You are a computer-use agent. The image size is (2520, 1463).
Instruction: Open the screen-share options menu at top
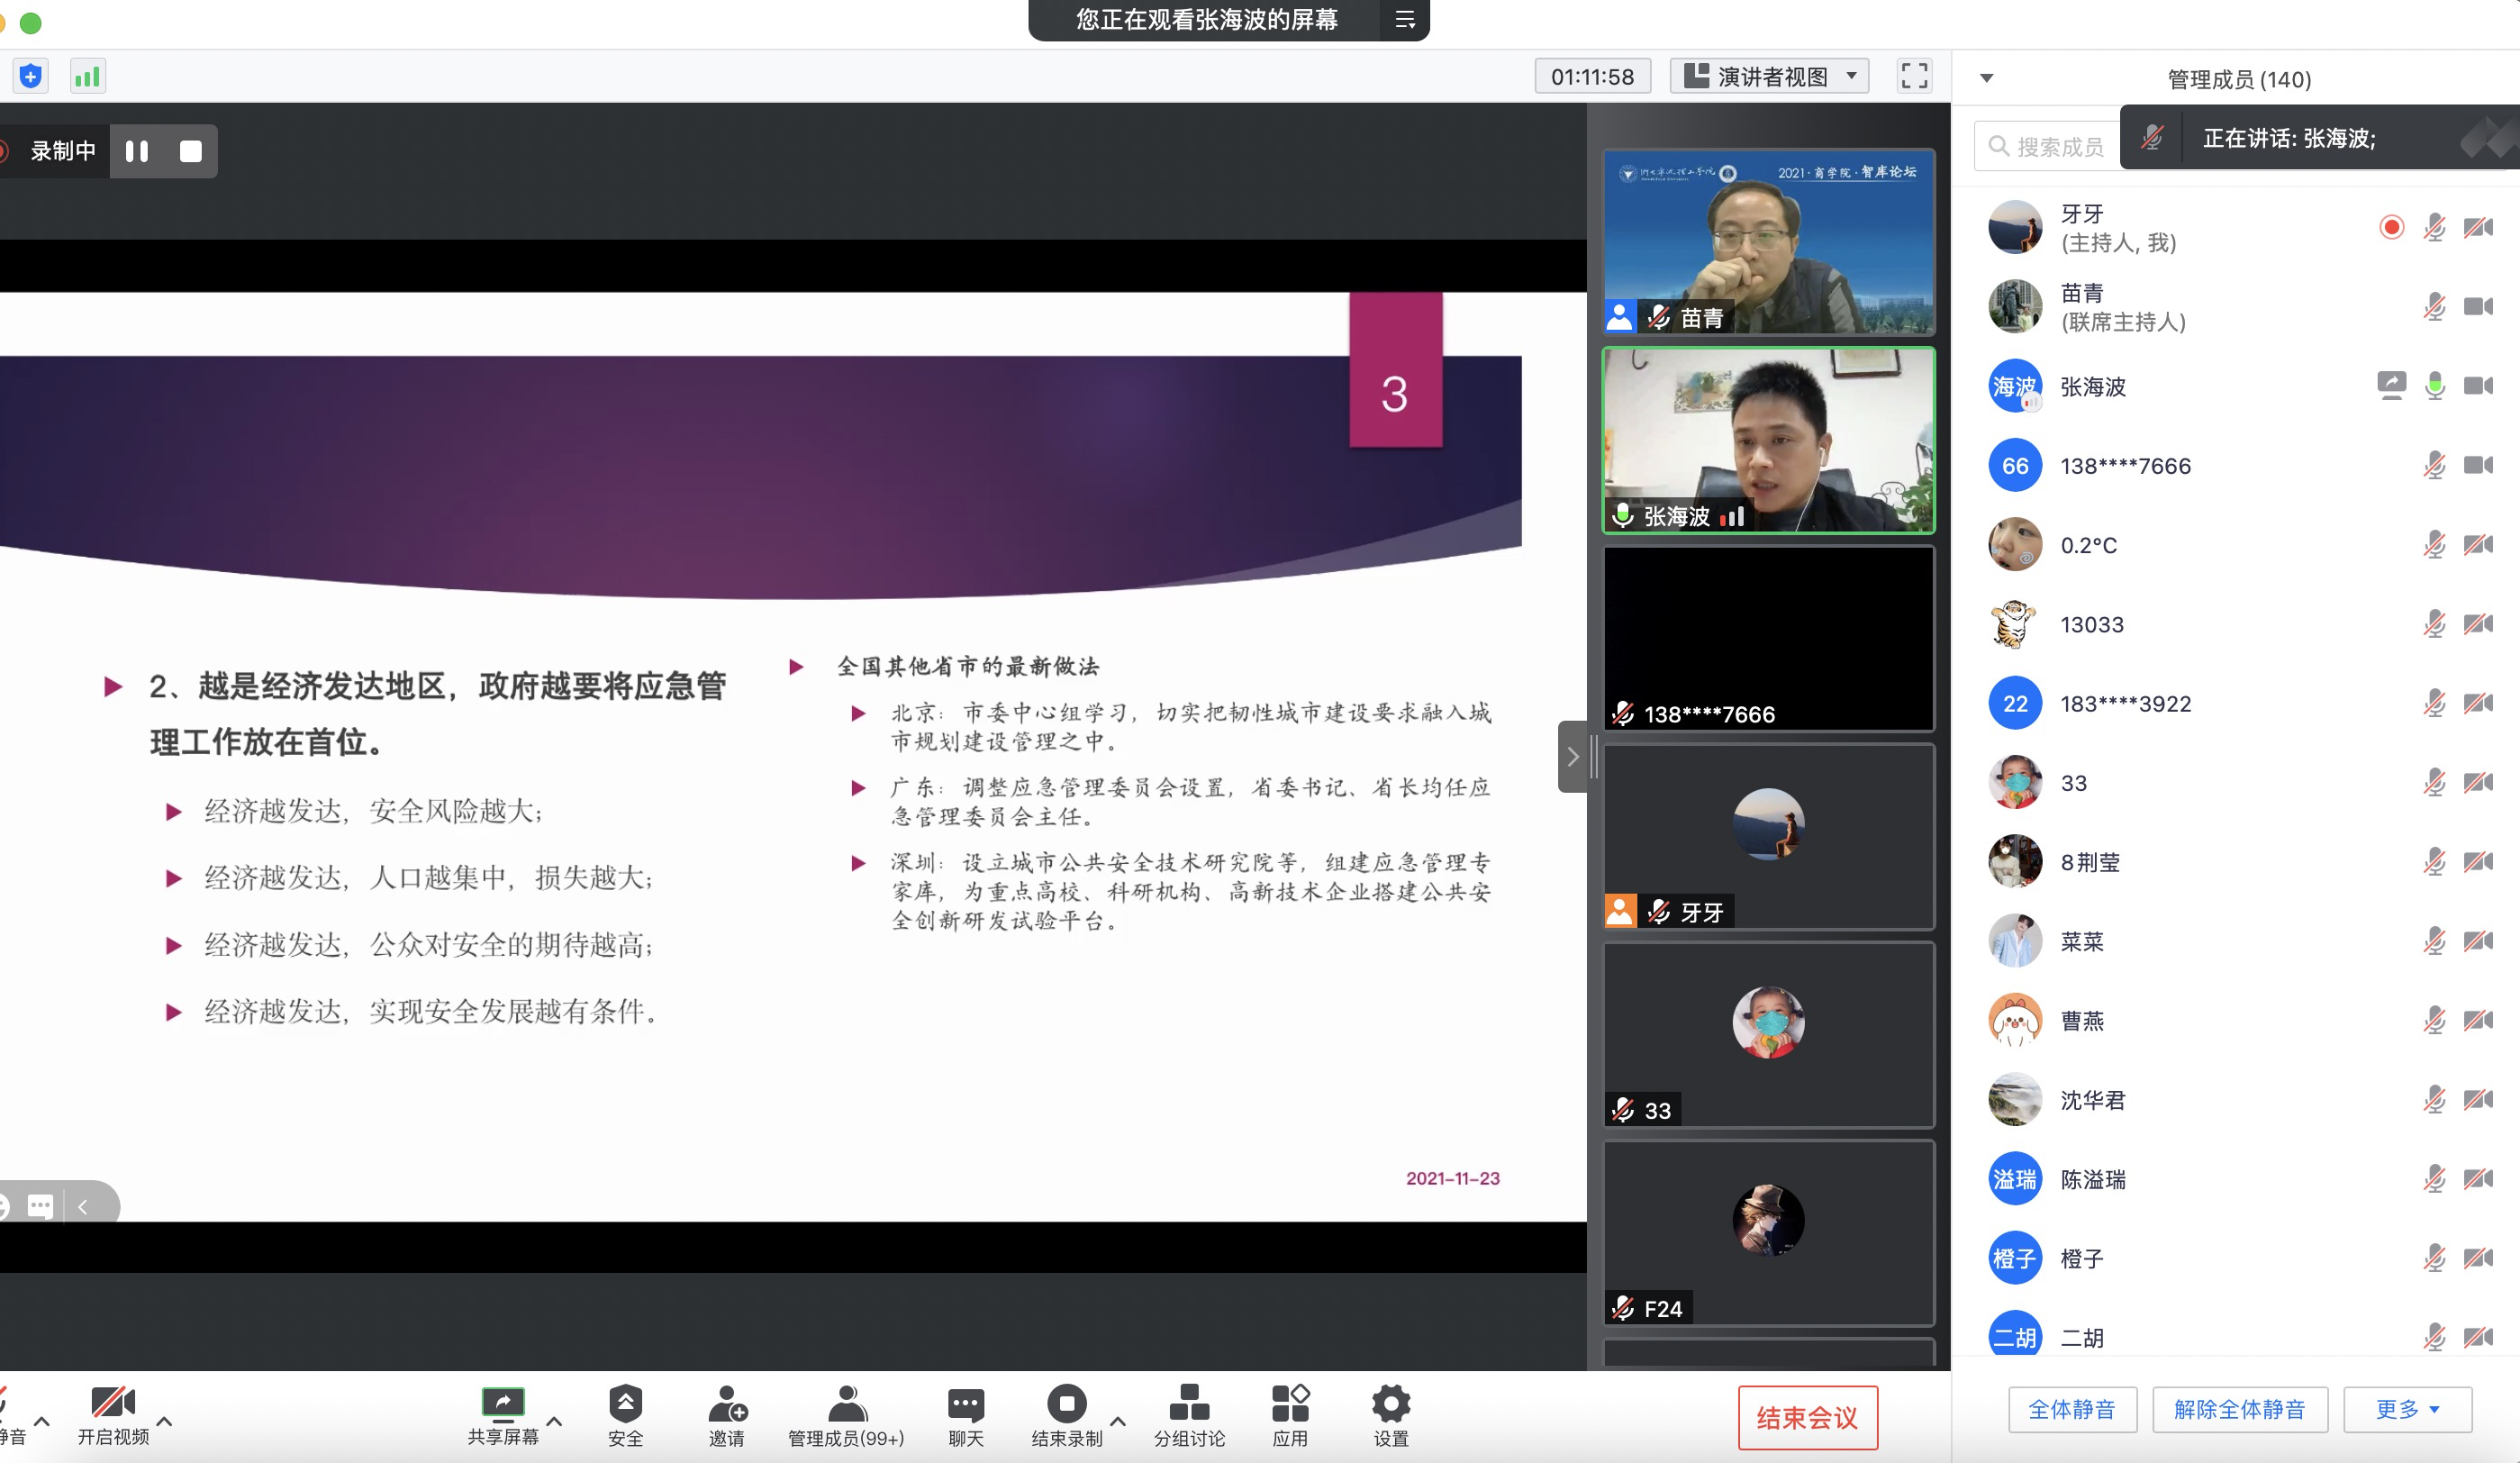point(1404,20)
